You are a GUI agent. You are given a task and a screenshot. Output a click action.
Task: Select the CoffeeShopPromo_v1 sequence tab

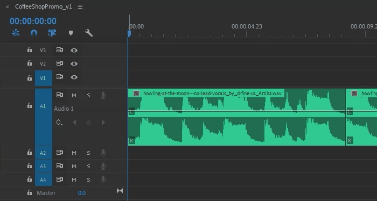(44, 6)
